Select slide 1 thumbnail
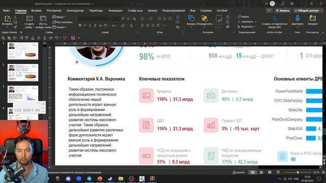The height and width of the screenshot is (183, 326). coord(23,51)
